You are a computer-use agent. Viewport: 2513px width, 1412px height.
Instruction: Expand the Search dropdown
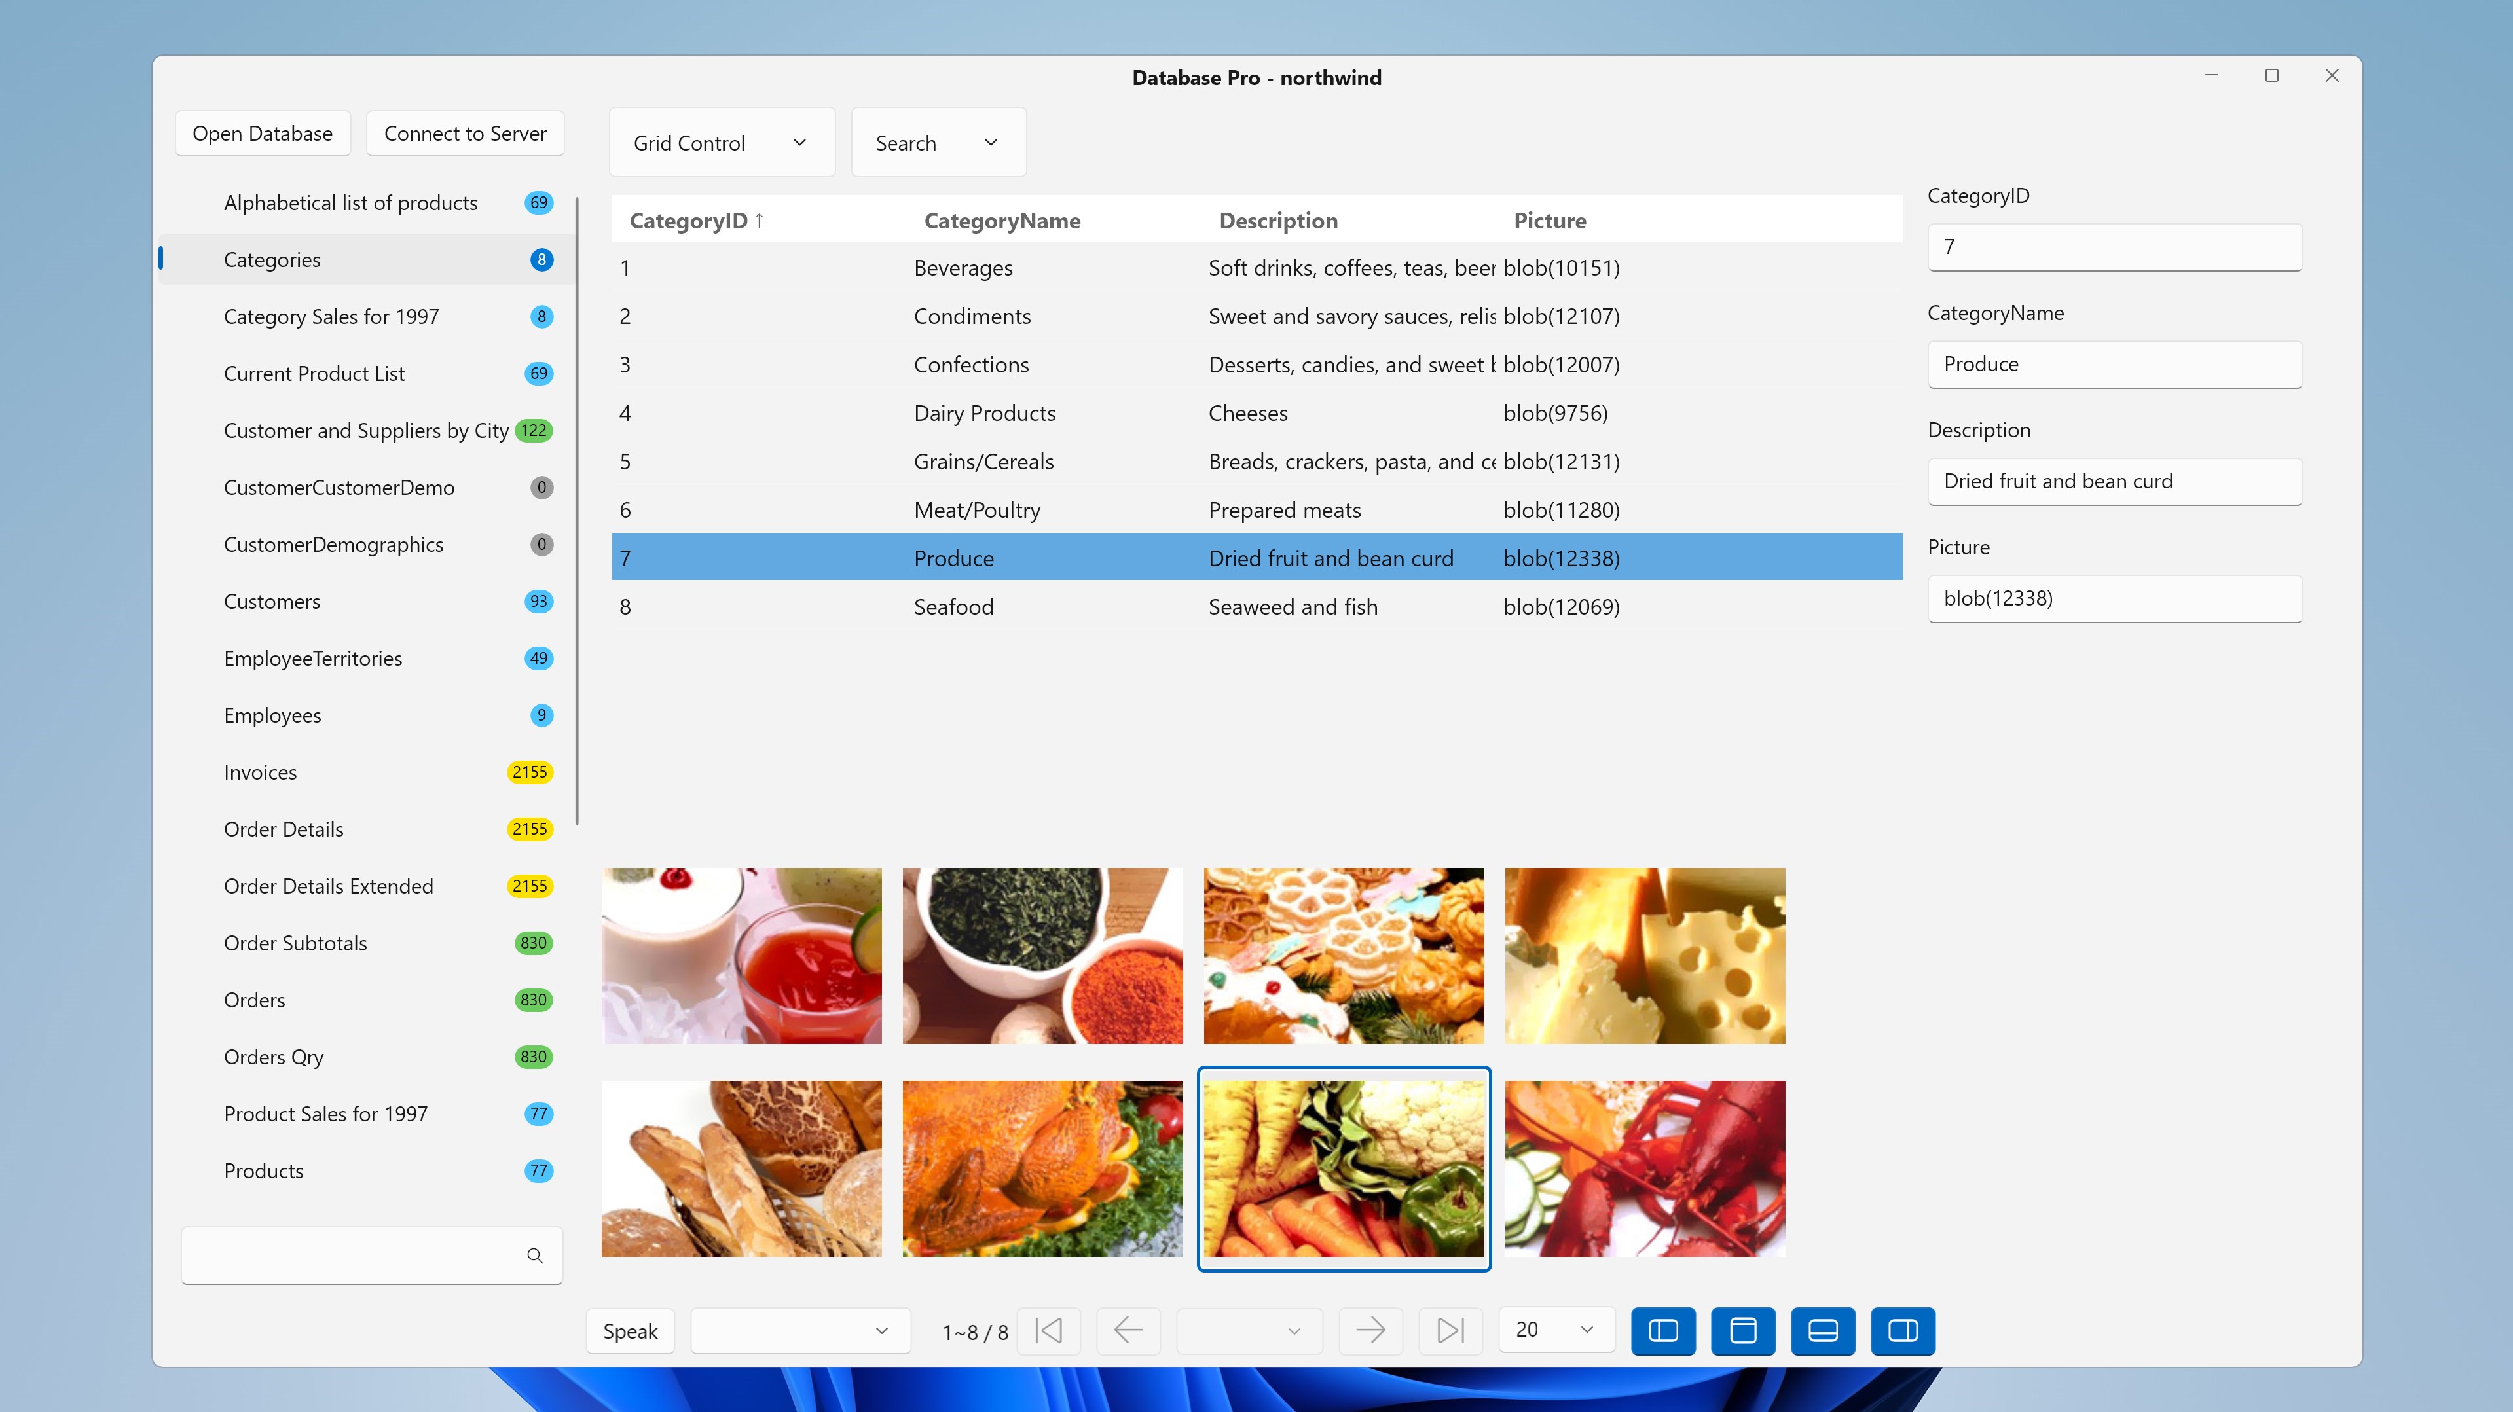(x=938, y=142)
